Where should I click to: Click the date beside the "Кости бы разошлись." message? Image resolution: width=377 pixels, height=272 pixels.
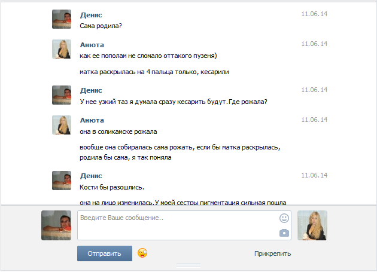click(314, 176)
